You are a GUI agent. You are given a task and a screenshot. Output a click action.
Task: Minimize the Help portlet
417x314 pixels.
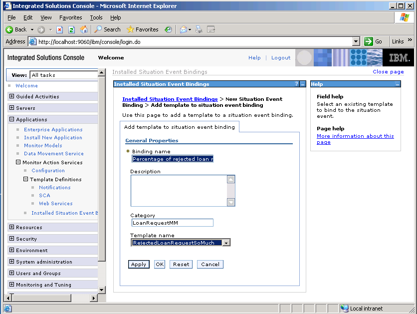(398, 84)
